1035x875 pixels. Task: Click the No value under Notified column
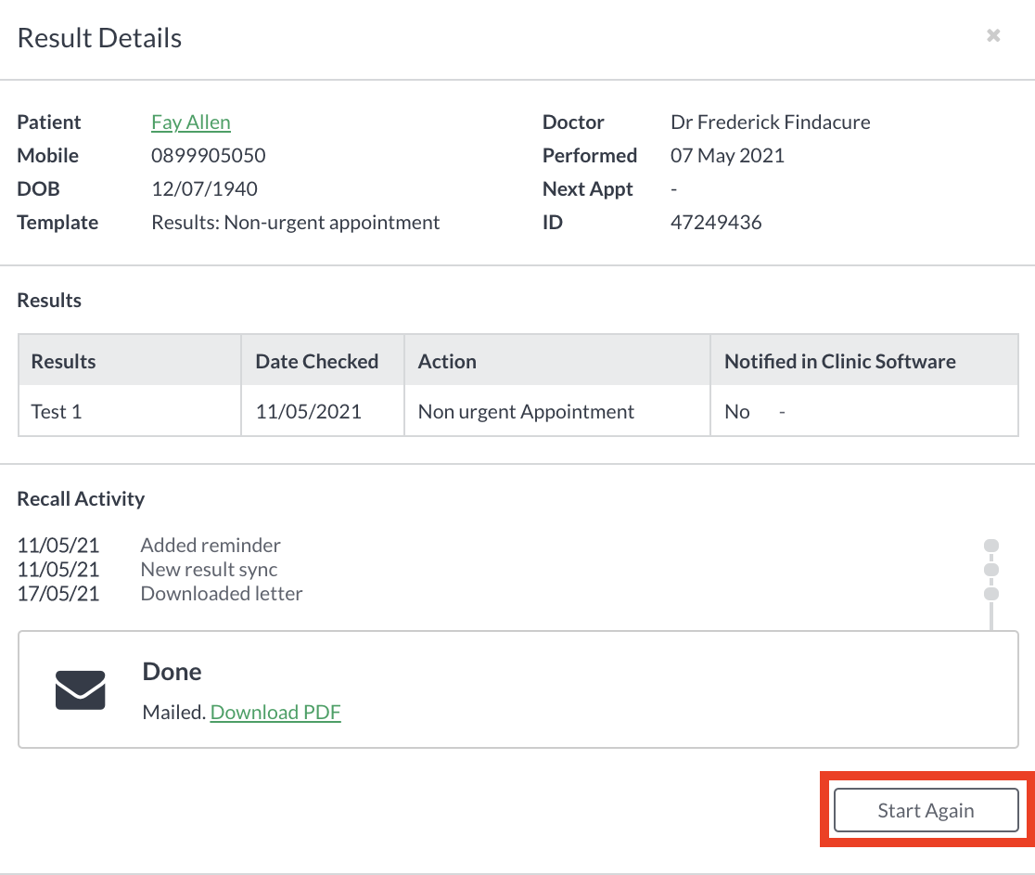(736, 411)
